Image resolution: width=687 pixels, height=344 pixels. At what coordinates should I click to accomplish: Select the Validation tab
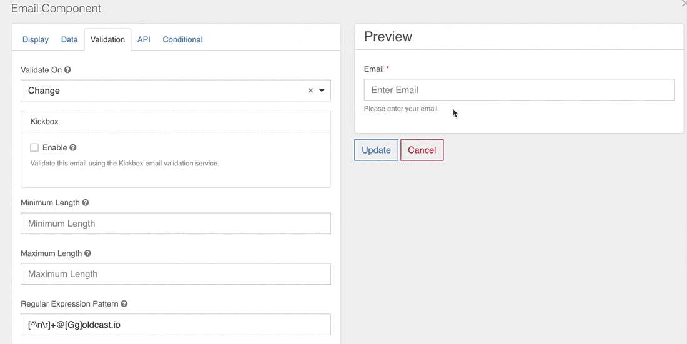(x=107, y=39)
